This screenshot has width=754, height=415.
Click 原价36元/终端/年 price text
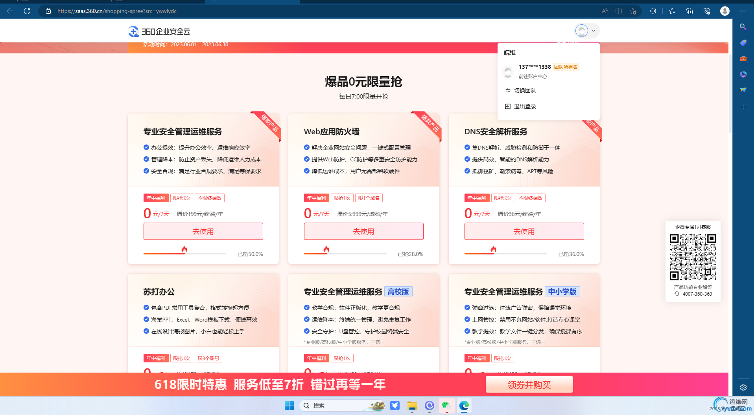click(x=519, y=214)
